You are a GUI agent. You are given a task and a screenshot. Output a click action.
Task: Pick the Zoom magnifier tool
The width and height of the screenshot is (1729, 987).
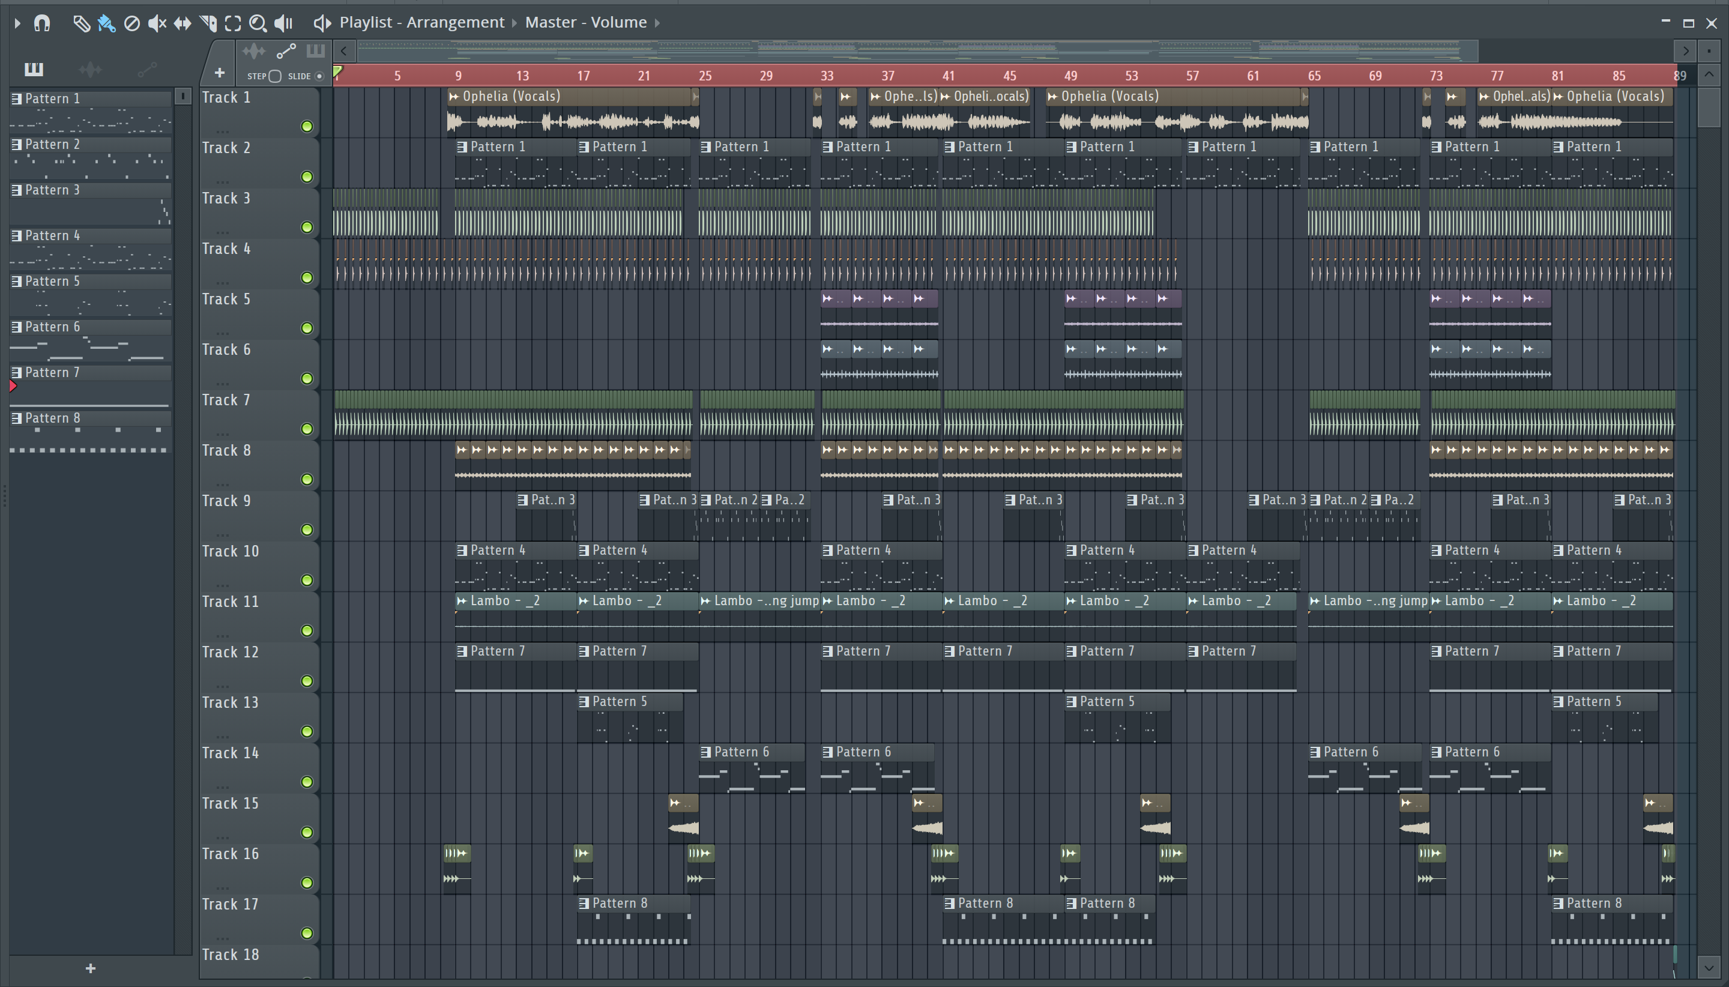[258, 24]
